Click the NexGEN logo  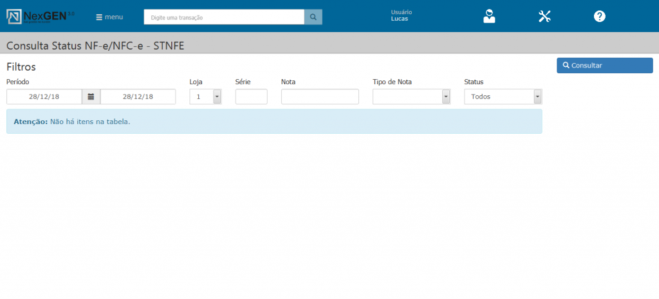tap(40, 16)
